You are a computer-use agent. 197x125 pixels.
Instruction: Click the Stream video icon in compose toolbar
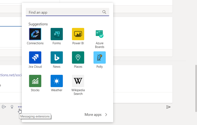click(x=4, y=107)
